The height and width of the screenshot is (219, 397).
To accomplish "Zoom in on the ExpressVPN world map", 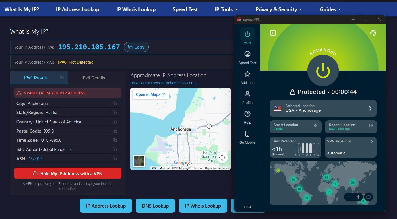I will click(x=358, y=197).
